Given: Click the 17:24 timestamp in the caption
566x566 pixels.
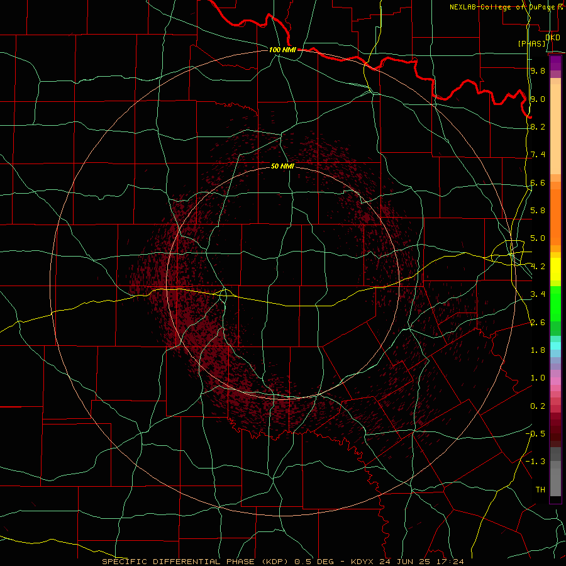Looking at the screenshot, I should click(451, 562).
